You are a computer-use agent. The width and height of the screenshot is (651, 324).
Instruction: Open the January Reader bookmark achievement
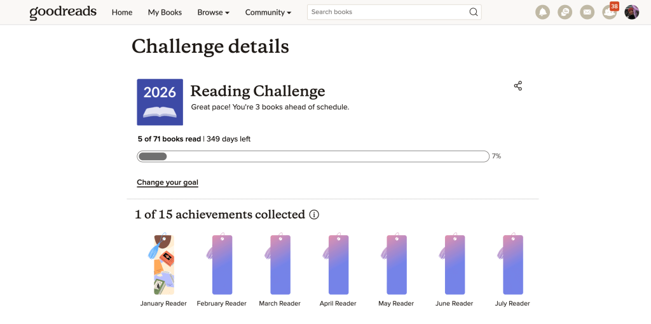[163, 264]
